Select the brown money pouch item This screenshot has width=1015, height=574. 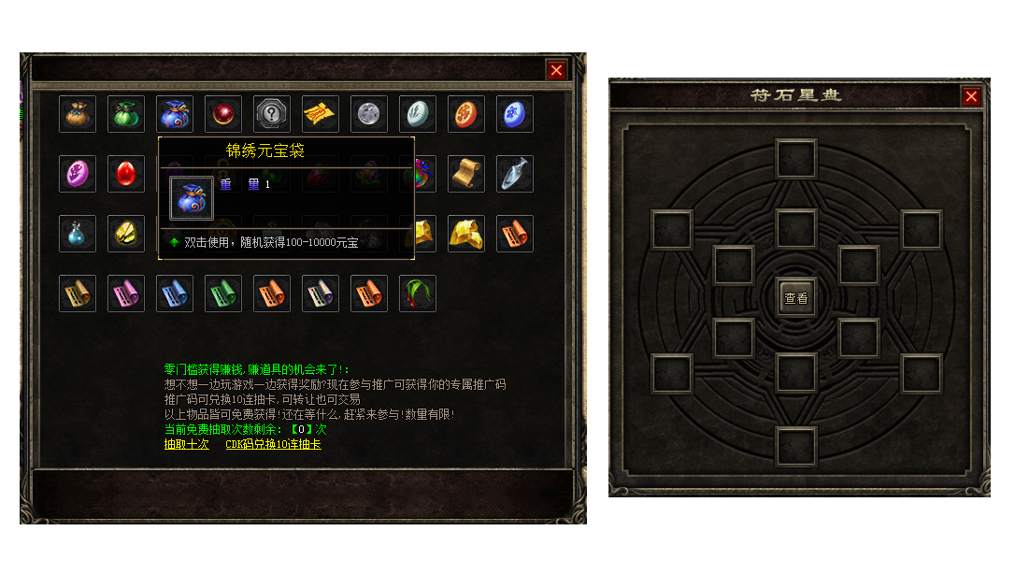(78, 114)
